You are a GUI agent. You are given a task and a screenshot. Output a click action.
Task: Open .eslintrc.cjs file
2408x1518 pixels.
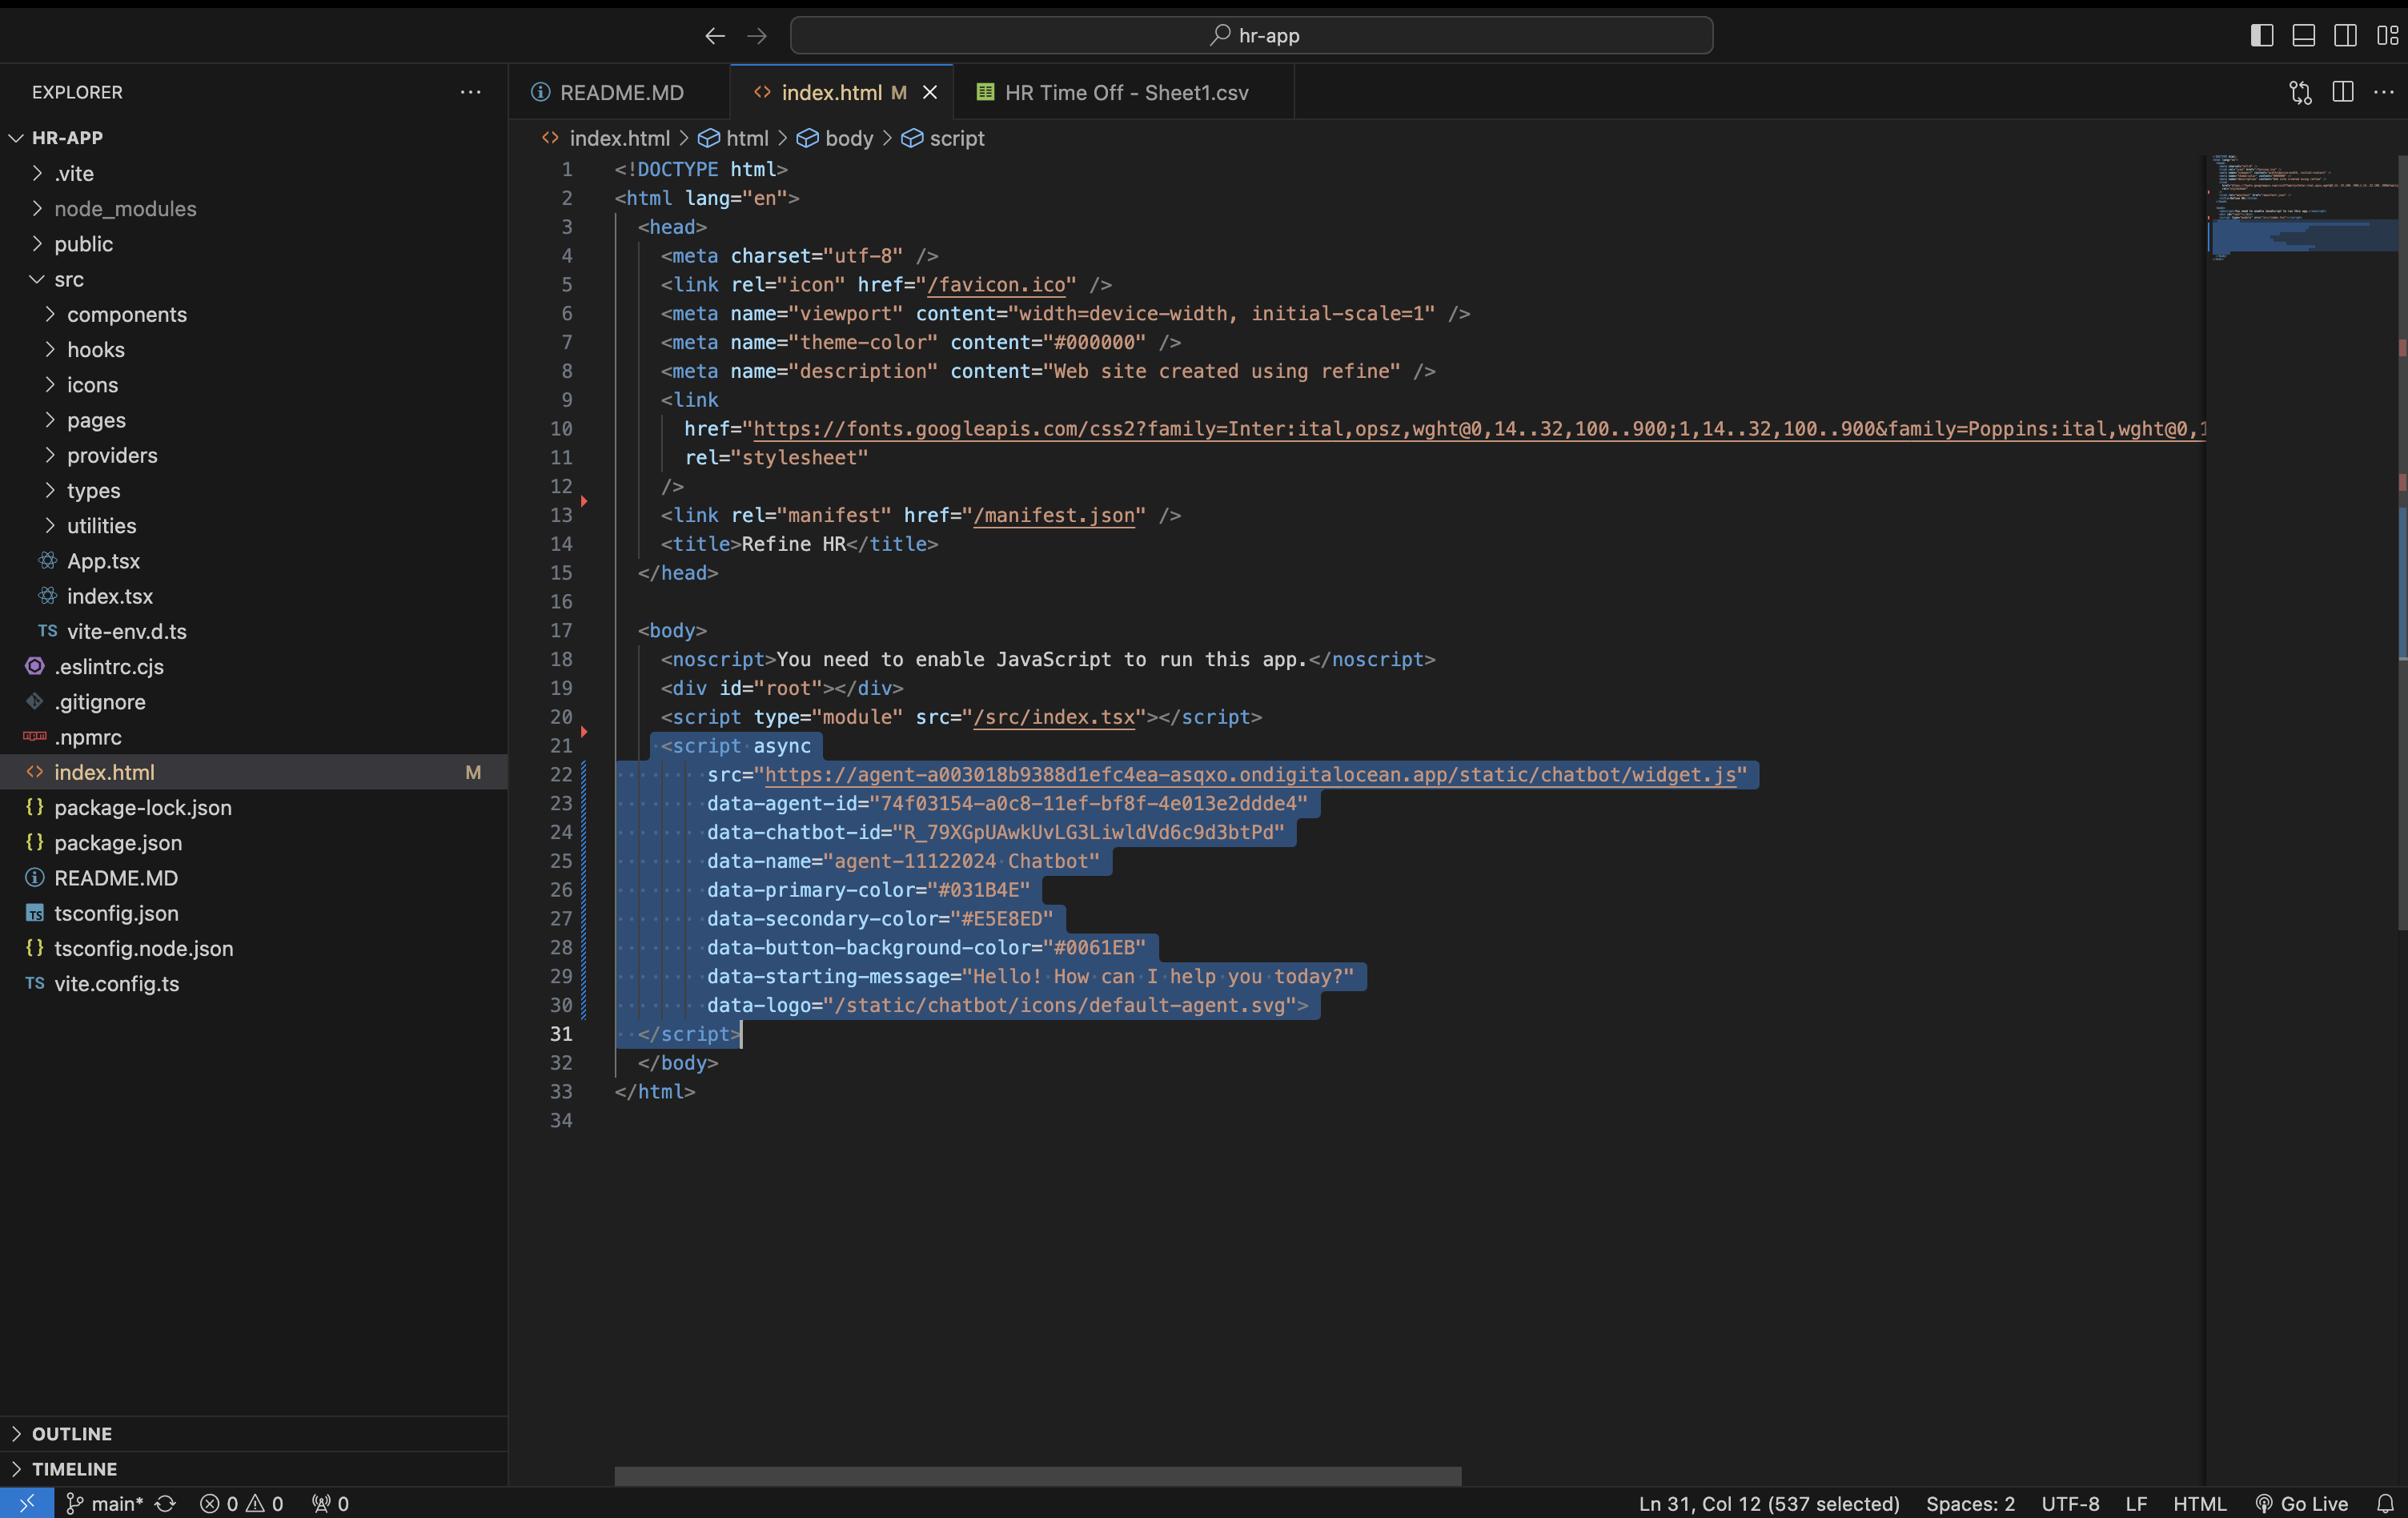254,667
